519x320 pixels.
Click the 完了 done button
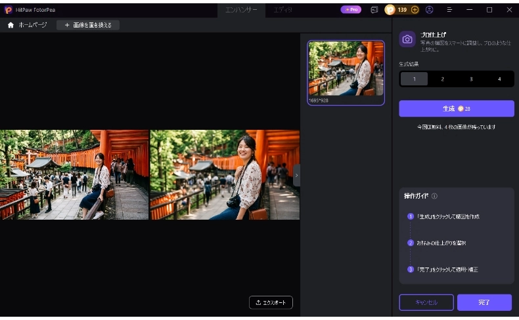(x=484, y=302)
